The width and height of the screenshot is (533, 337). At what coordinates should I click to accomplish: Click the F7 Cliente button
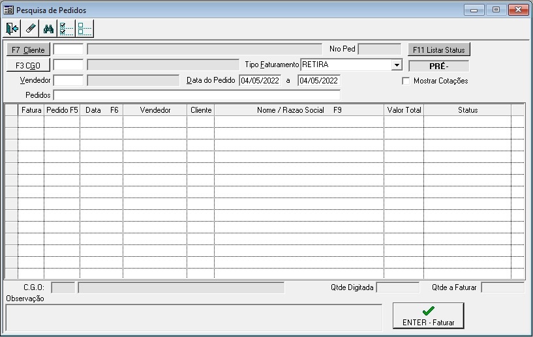28,50
